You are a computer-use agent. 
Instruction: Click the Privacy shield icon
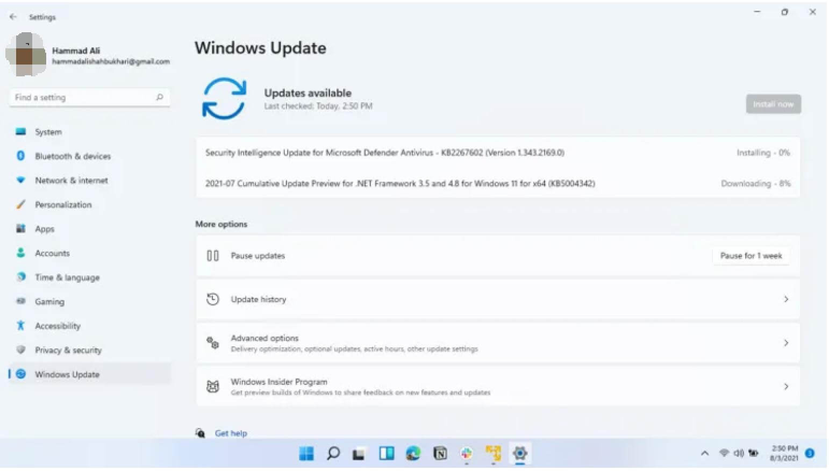tap(20, 349)
